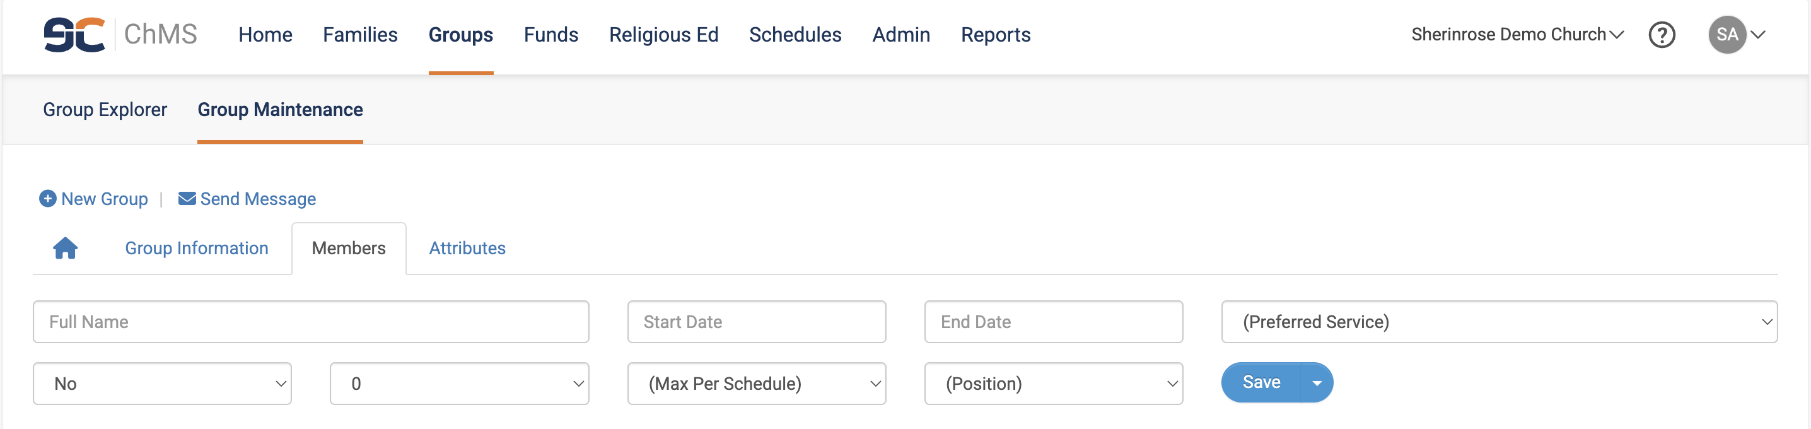Open the Families menu

[360, 35]
